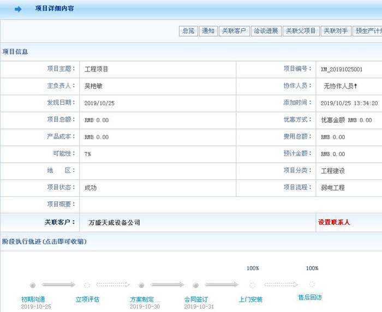Switch to the 通知 tab

(208, 31)
